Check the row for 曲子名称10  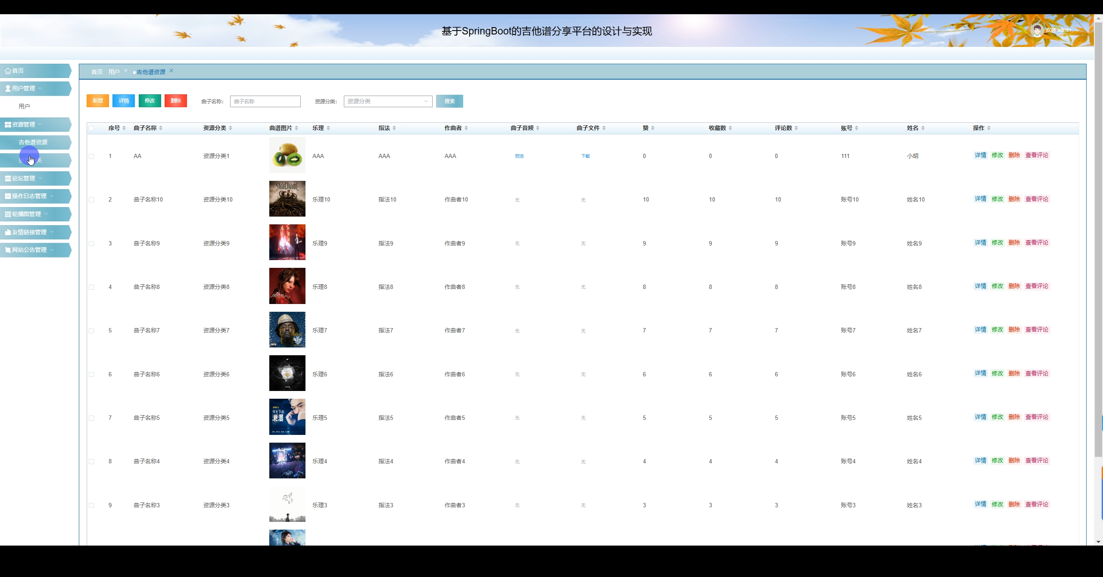point(91,200)
